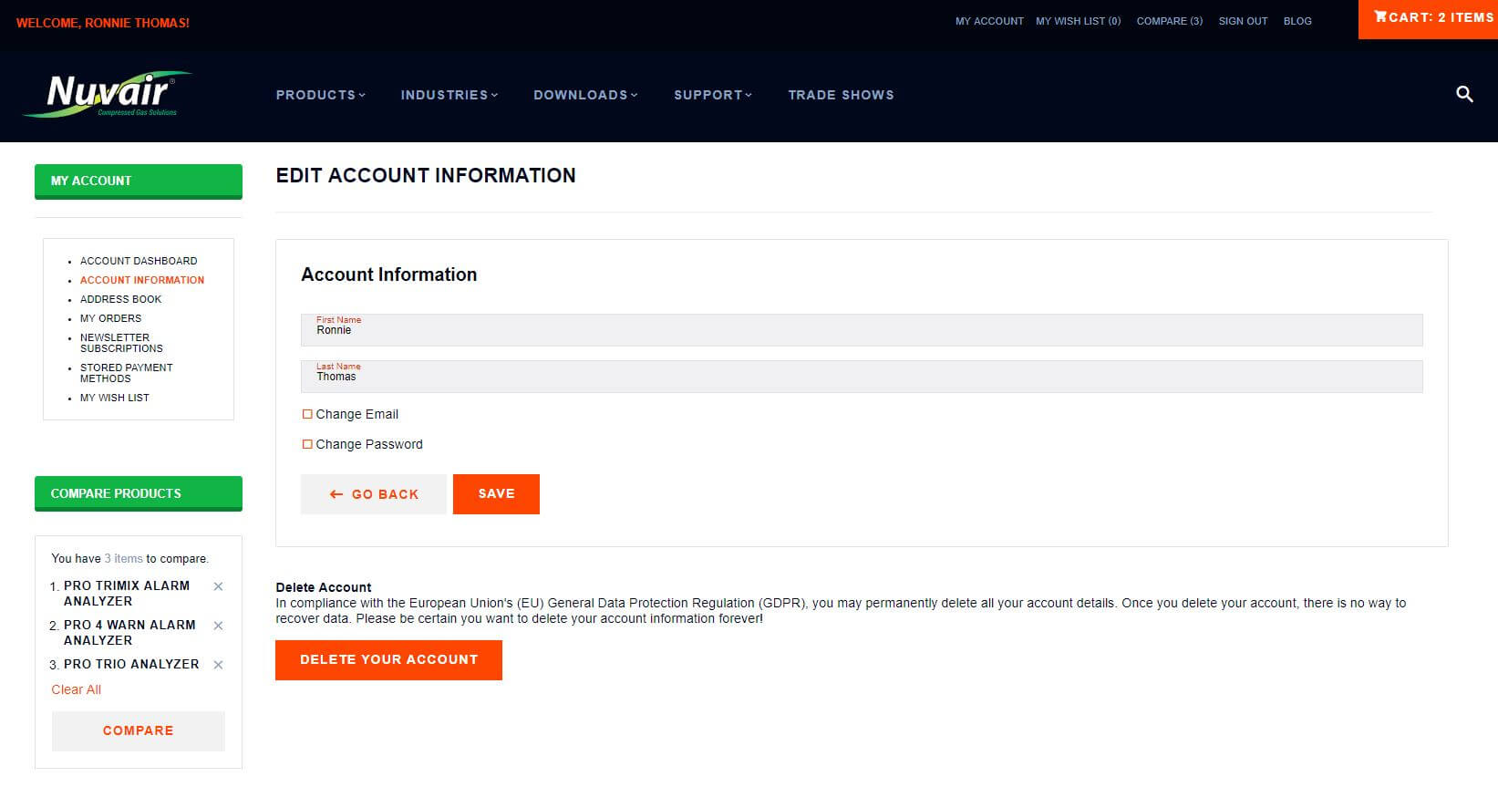Click into the First Name field

coord(861,331)
